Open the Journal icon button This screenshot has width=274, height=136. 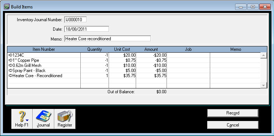[x=43, y=119]
